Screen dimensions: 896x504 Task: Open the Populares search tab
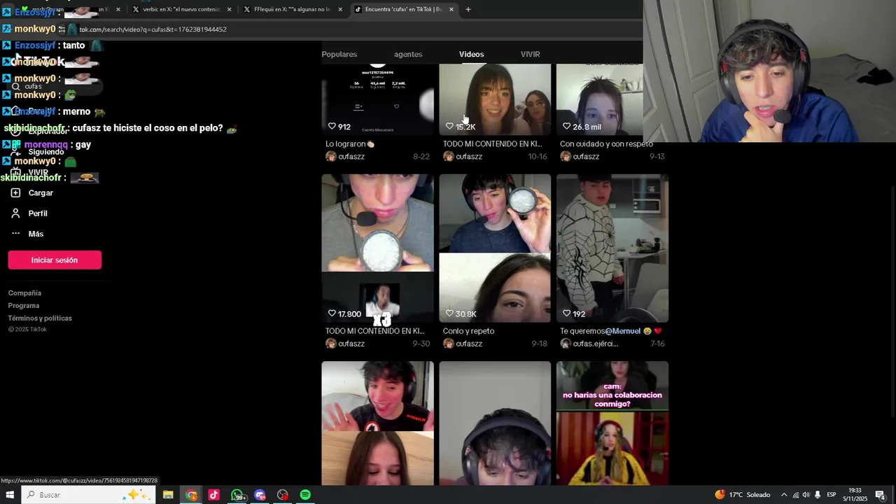point(339,54)
